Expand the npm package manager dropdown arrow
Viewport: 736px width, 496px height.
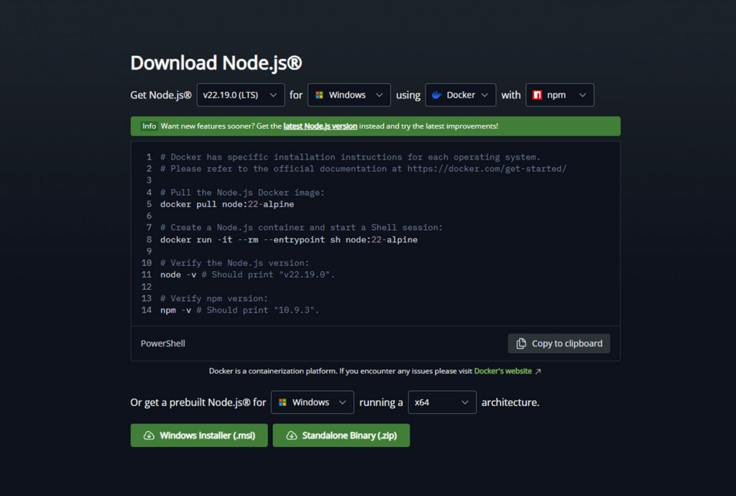[582, 95]
